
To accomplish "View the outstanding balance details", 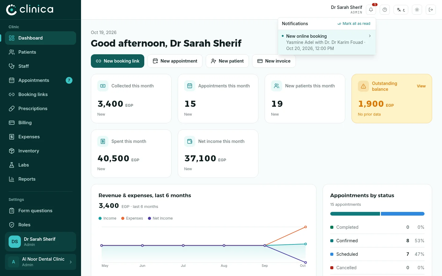I will [x=421, y=86].
